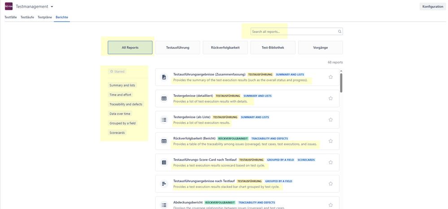Open the Konfiguration button
Viewport: 448px width, 209px height.
432,7
